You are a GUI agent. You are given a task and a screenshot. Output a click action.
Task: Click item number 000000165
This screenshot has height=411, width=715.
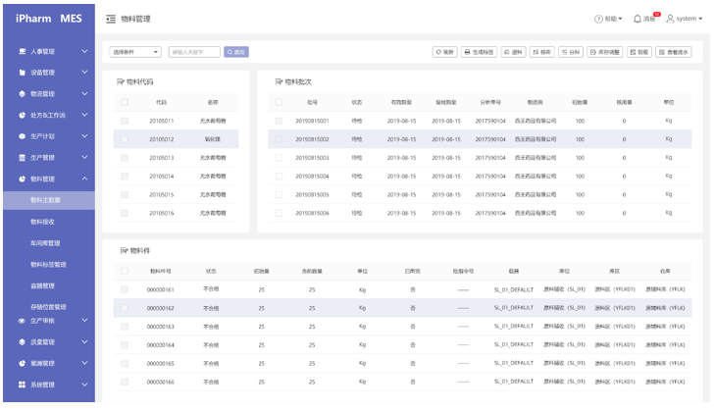point(161,364)
